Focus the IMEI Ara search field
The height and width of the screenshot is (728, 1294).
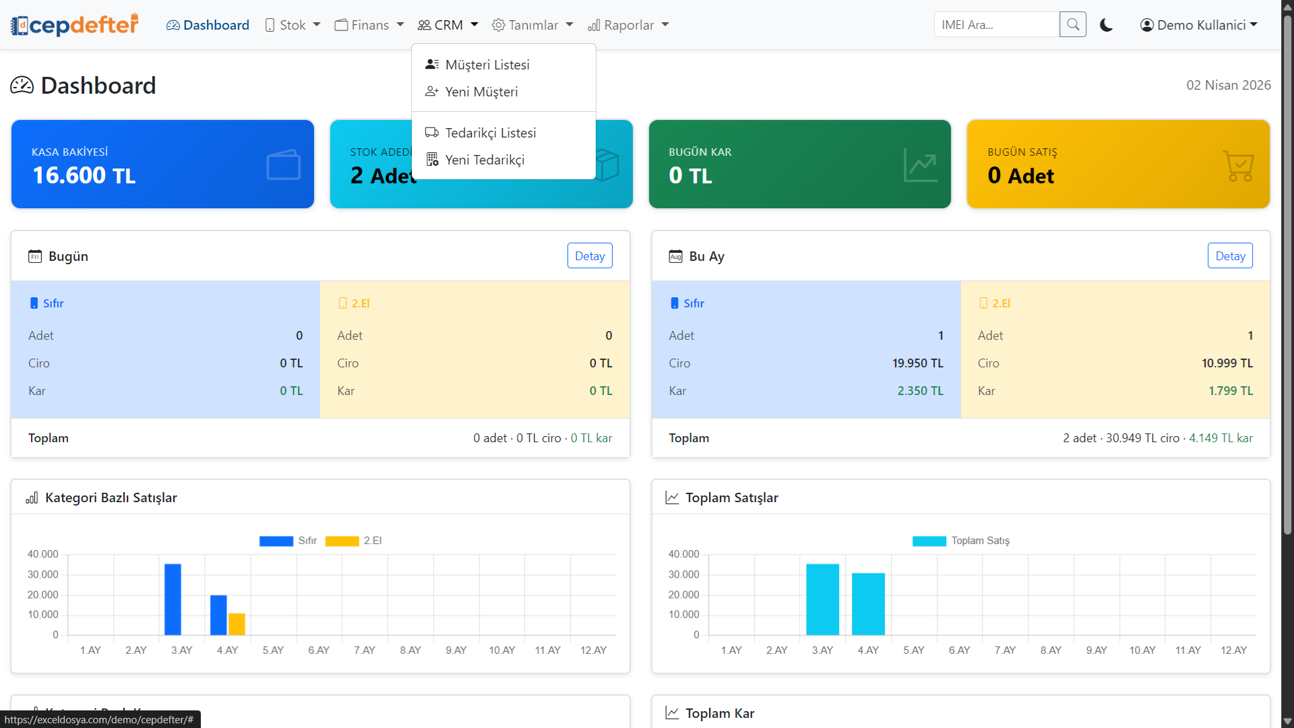coord(996,25)
